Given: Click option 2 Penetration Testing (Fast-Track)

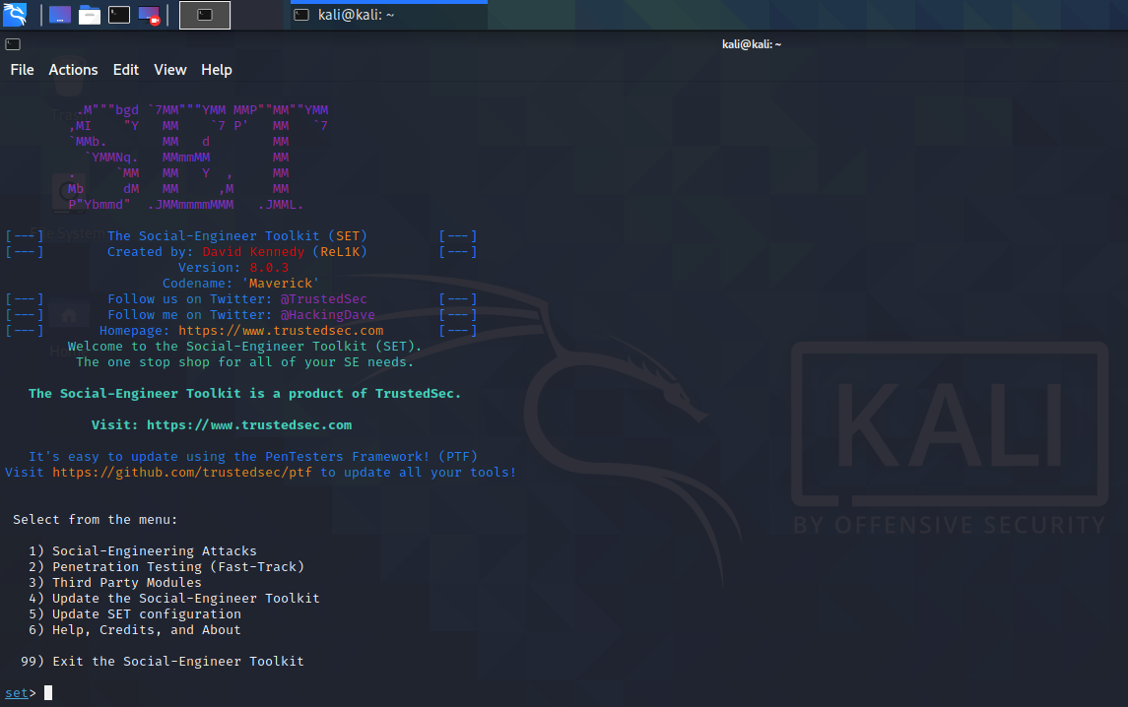Looking at the screenshot, I should (166, 567).
